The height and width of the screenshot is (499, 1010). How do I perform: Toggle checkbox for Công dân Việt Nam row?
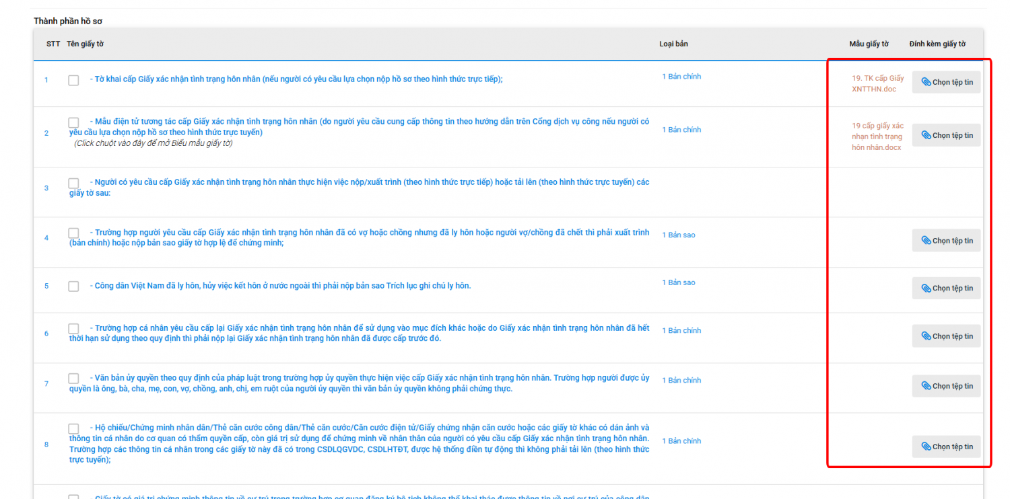pyautogui.click(x=73, y=286)
